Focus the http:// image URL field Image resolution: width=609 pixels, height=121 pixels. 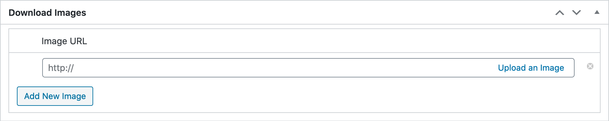269,68
